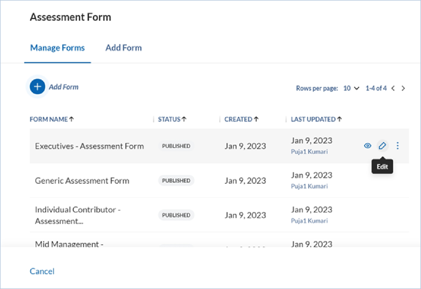Screen dimensions: 421x289
Task: Select the Generic Assessment Form row
Action: pyautogui.click(x=82, y=181)
